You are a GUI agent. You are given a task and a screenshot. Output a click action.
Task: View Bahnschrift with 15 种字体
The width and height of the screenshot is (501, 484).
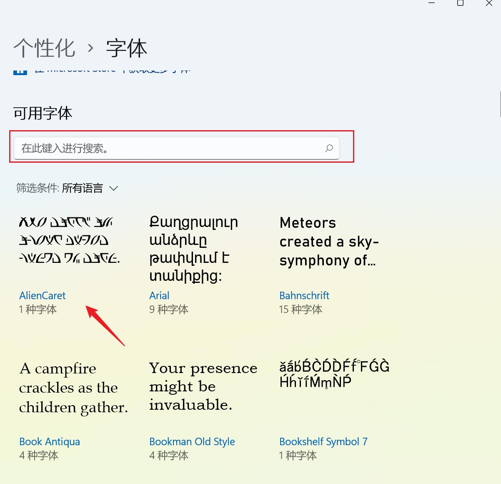pyautogui.click(x=304, y=295)
